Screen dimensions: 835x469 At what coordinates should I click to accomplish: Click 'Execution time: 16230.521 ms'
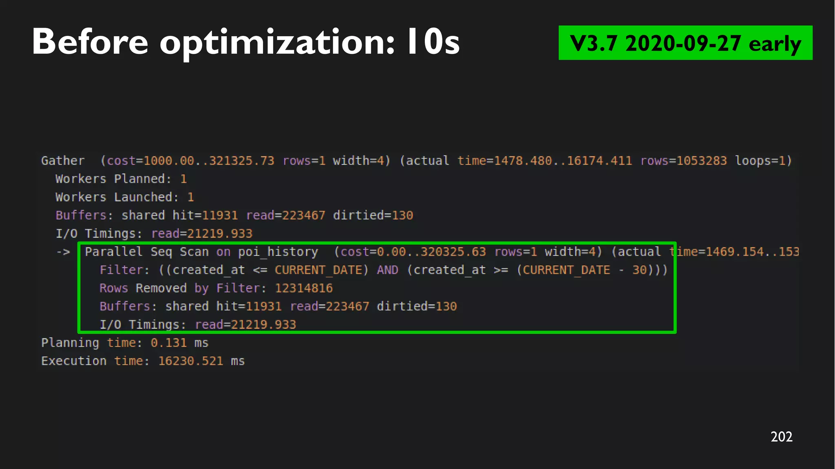pos(143,361)
